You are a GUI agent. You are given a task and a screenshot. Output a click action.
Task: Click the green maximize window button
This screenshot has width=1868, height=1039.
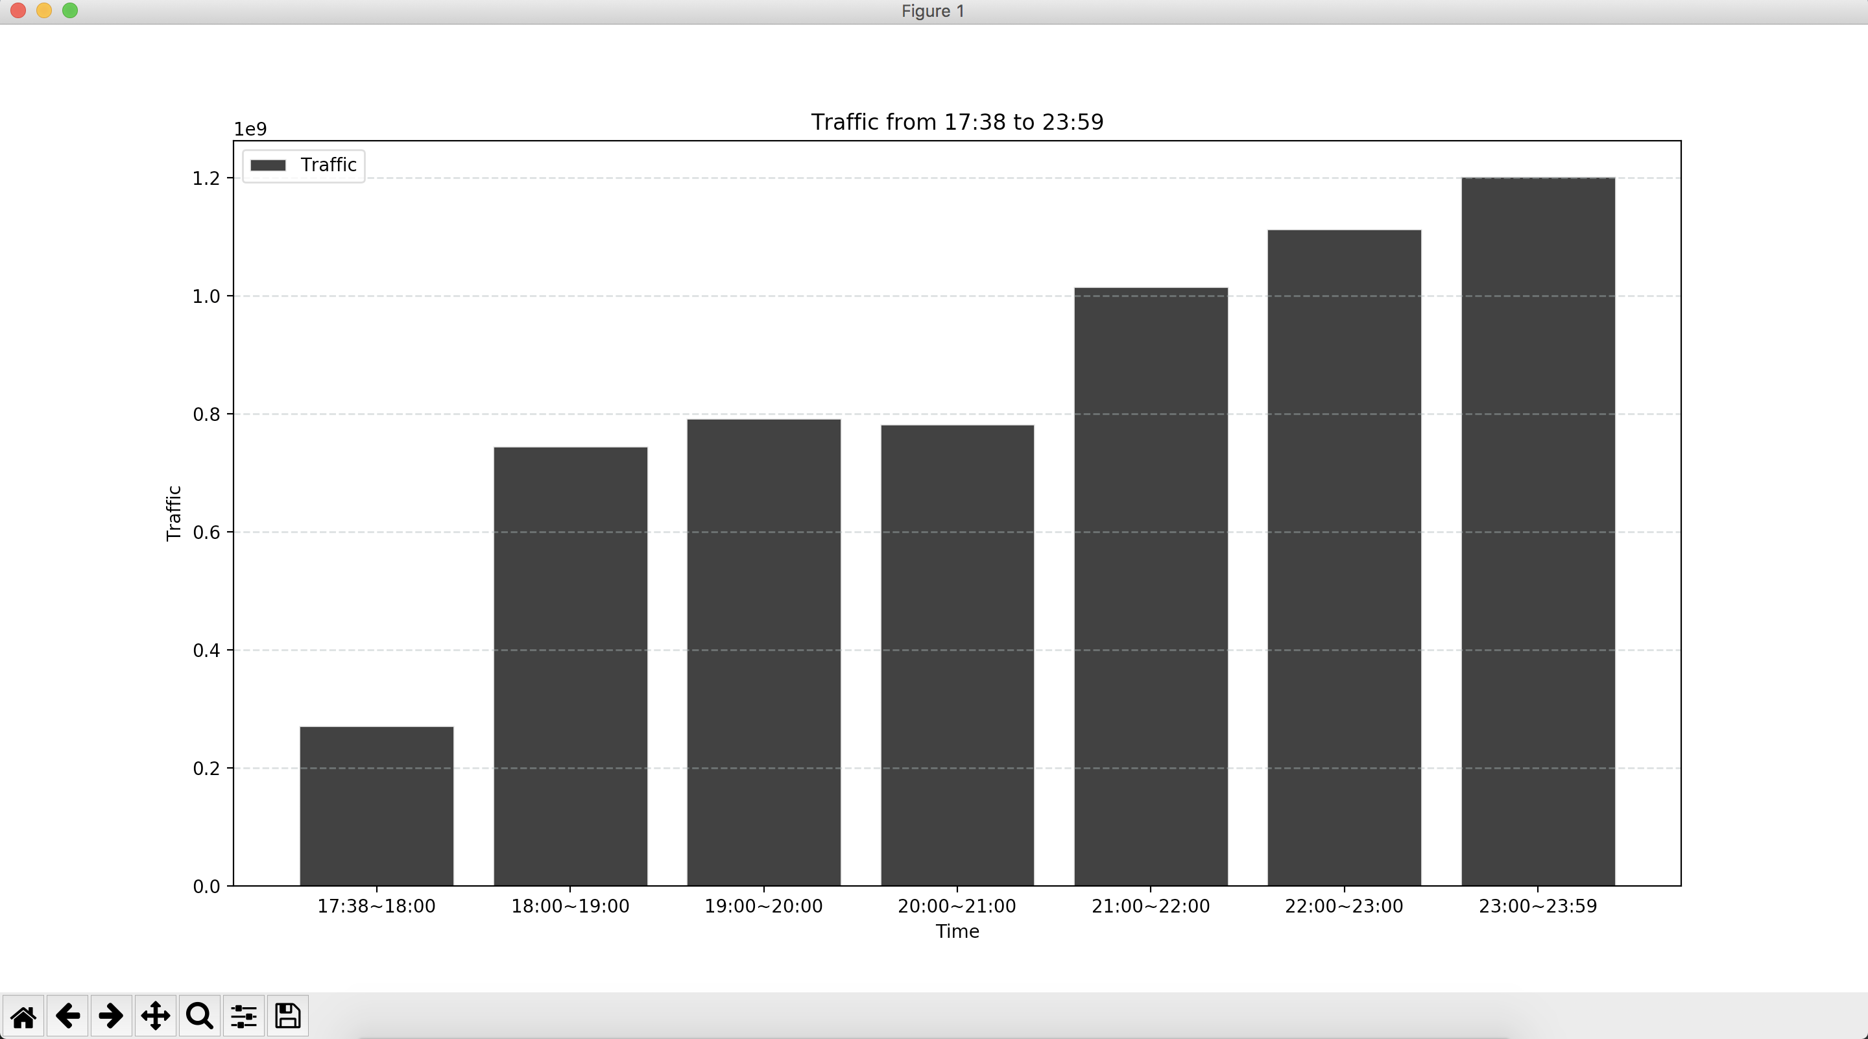(69, 11)
